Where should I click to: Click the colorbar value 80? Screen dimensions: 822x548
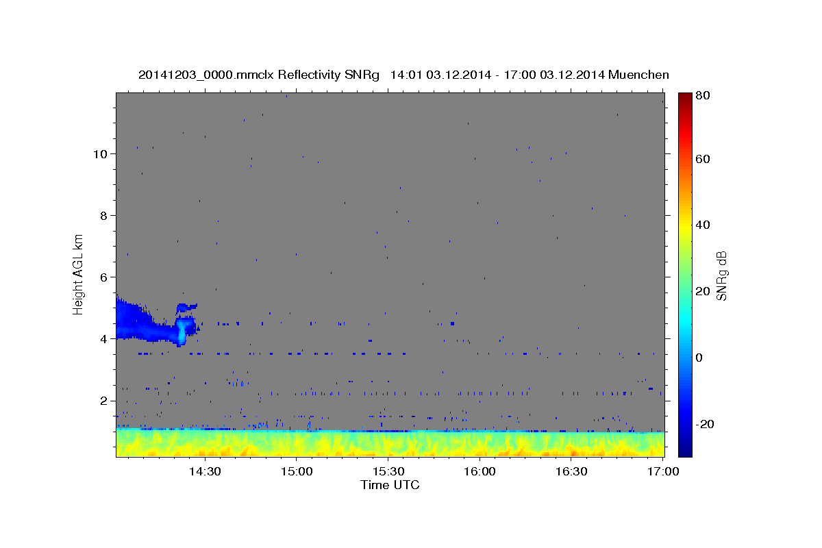702,96
